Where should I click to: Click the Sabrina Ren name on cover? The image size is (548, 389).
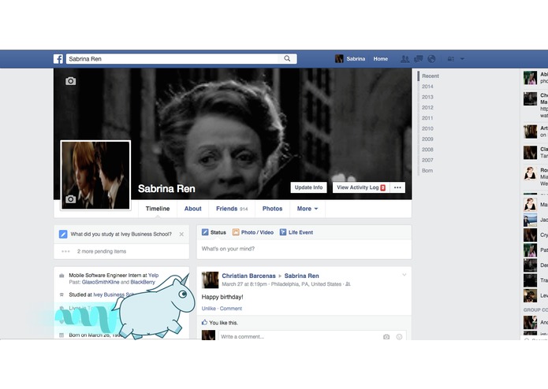tap(166, 189)
